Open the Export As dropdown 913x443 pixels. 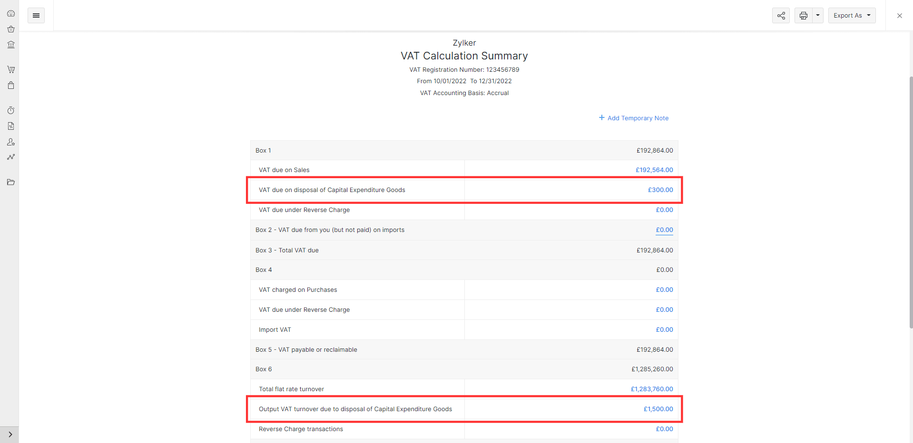point(851,15)
